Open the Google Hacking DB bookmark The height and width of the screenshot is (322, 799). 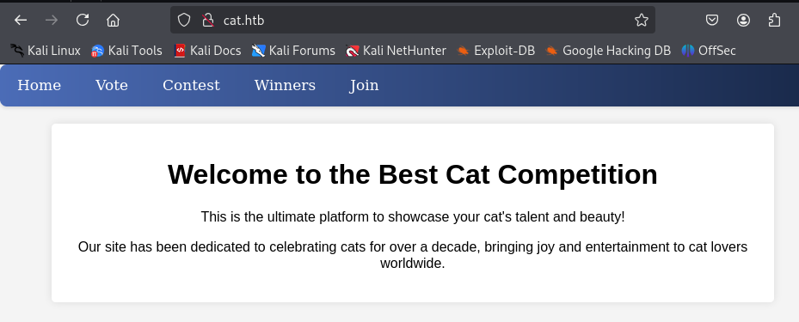(608, 51)
